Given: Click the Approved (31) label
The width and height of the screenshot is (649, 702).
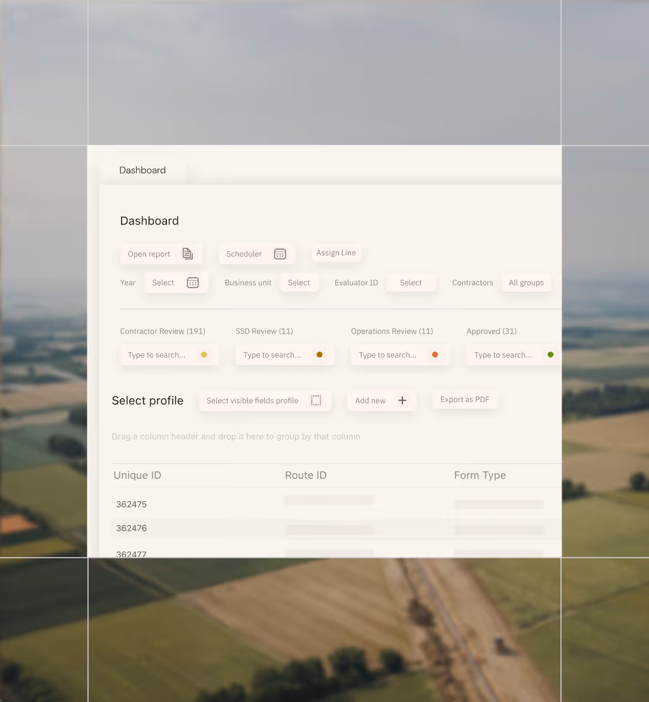Looking at the screenshot, I should [492, 331].
